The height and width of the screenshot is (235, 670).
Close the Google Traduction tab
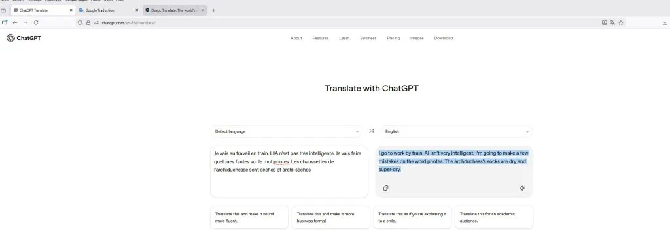[137, 10]
